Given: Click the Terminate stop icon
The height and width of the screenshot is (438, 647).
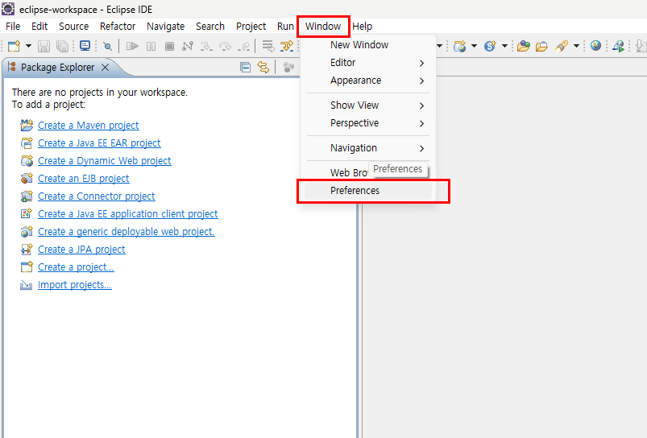Looking at the screenshot, I should 169,46.
